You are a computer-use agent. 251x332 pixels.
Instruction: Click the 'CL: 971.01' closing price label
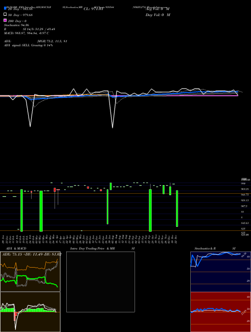[x=93, y=9]
